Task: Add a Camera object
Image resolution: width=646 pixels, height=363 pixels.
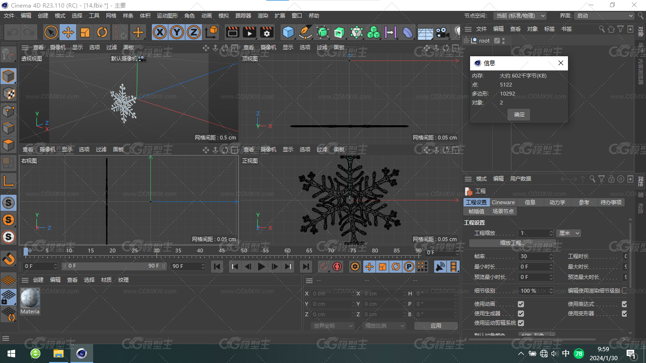Action: click(x=442, y=33)
